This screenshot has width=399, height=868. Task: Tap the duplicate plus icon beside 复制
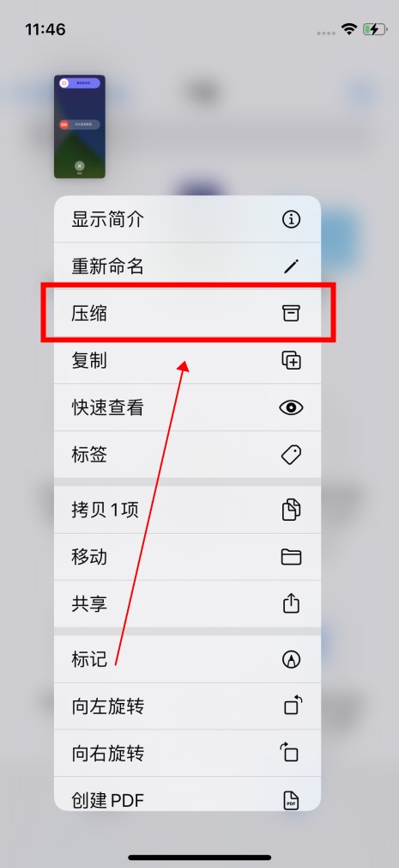(291, 360)
